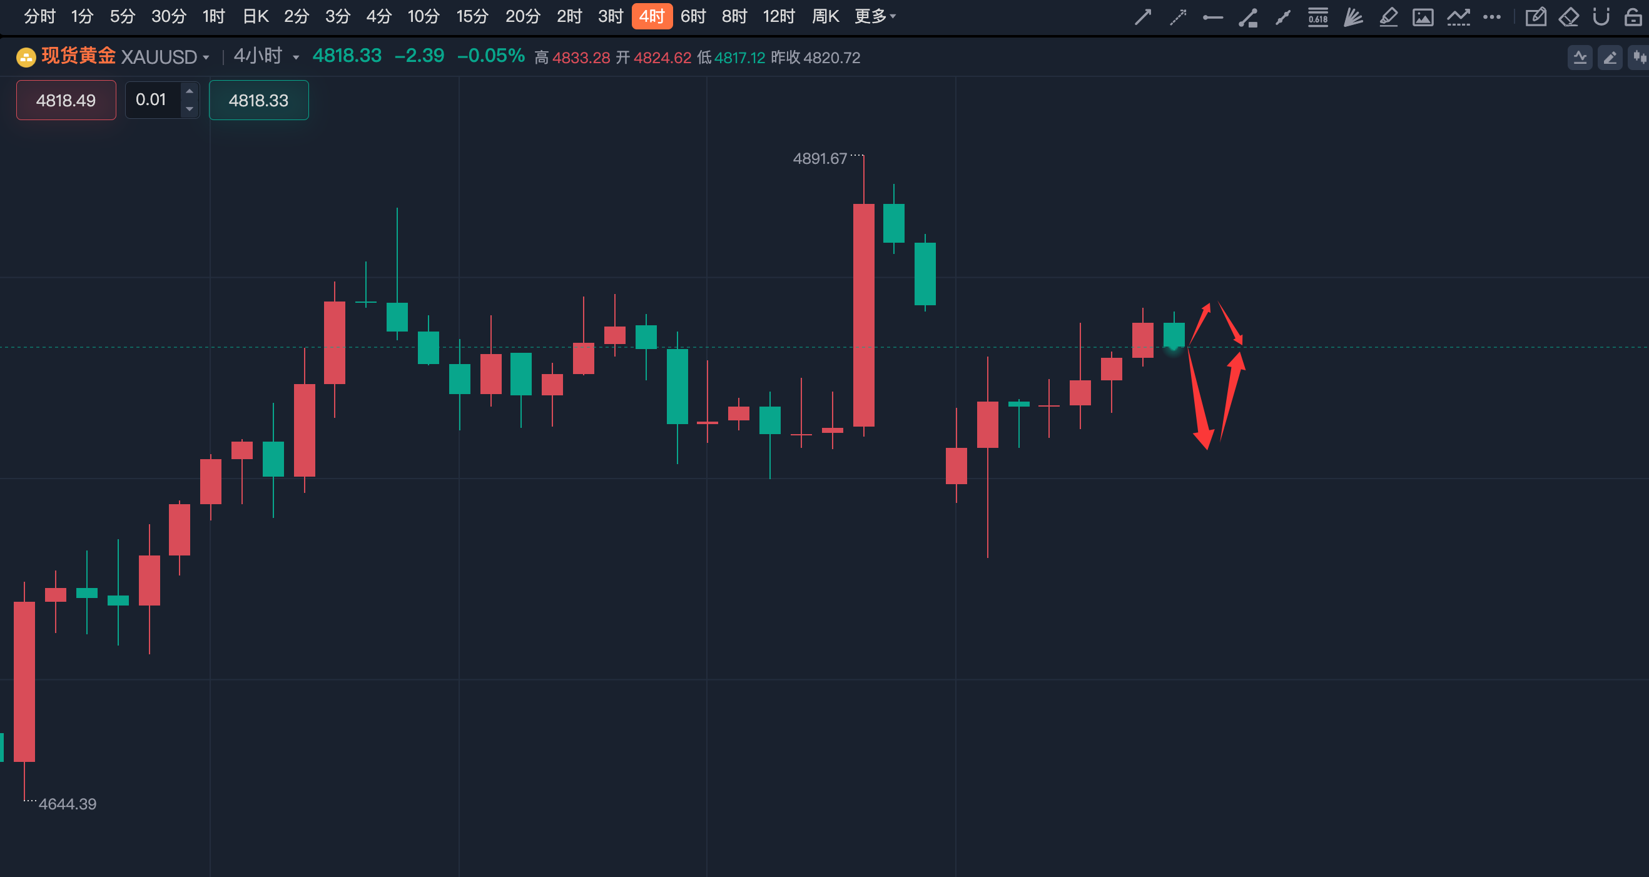Expand the 4小时 interval dropdown
1649x877 pixels.
point(296,58)
